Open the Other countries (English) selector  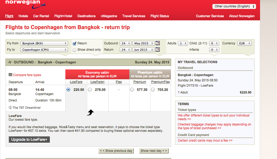click(234, 6)
